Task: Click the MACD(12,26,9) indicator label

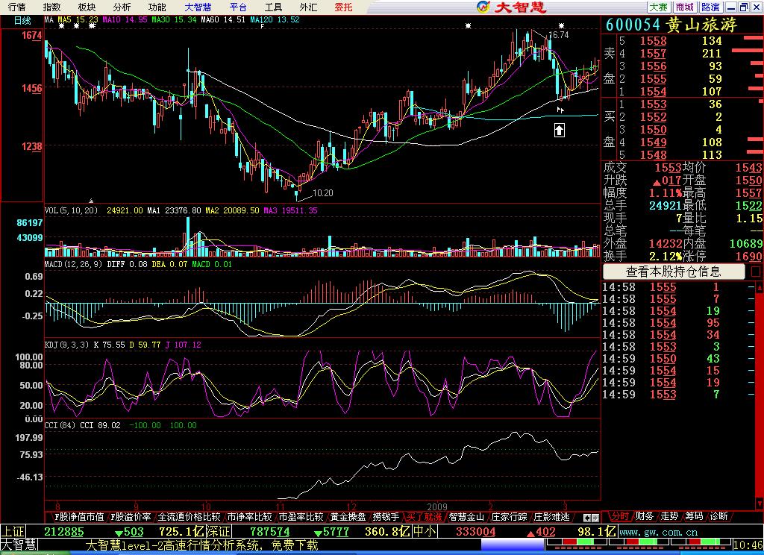Action: coord(73,264)
